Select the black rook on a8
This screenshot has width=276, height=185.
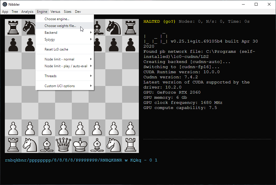click(x=13, y=27)
